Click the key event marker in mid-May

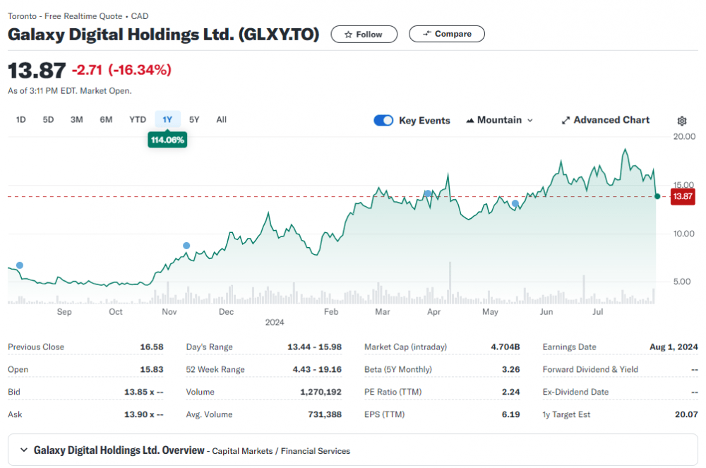(515, 203)
